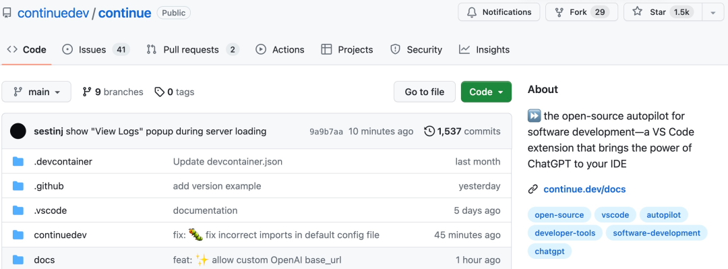This screenshot has height=269, width=728.
Task: Open the continuedev folder in file list
Action: (61, 235)
